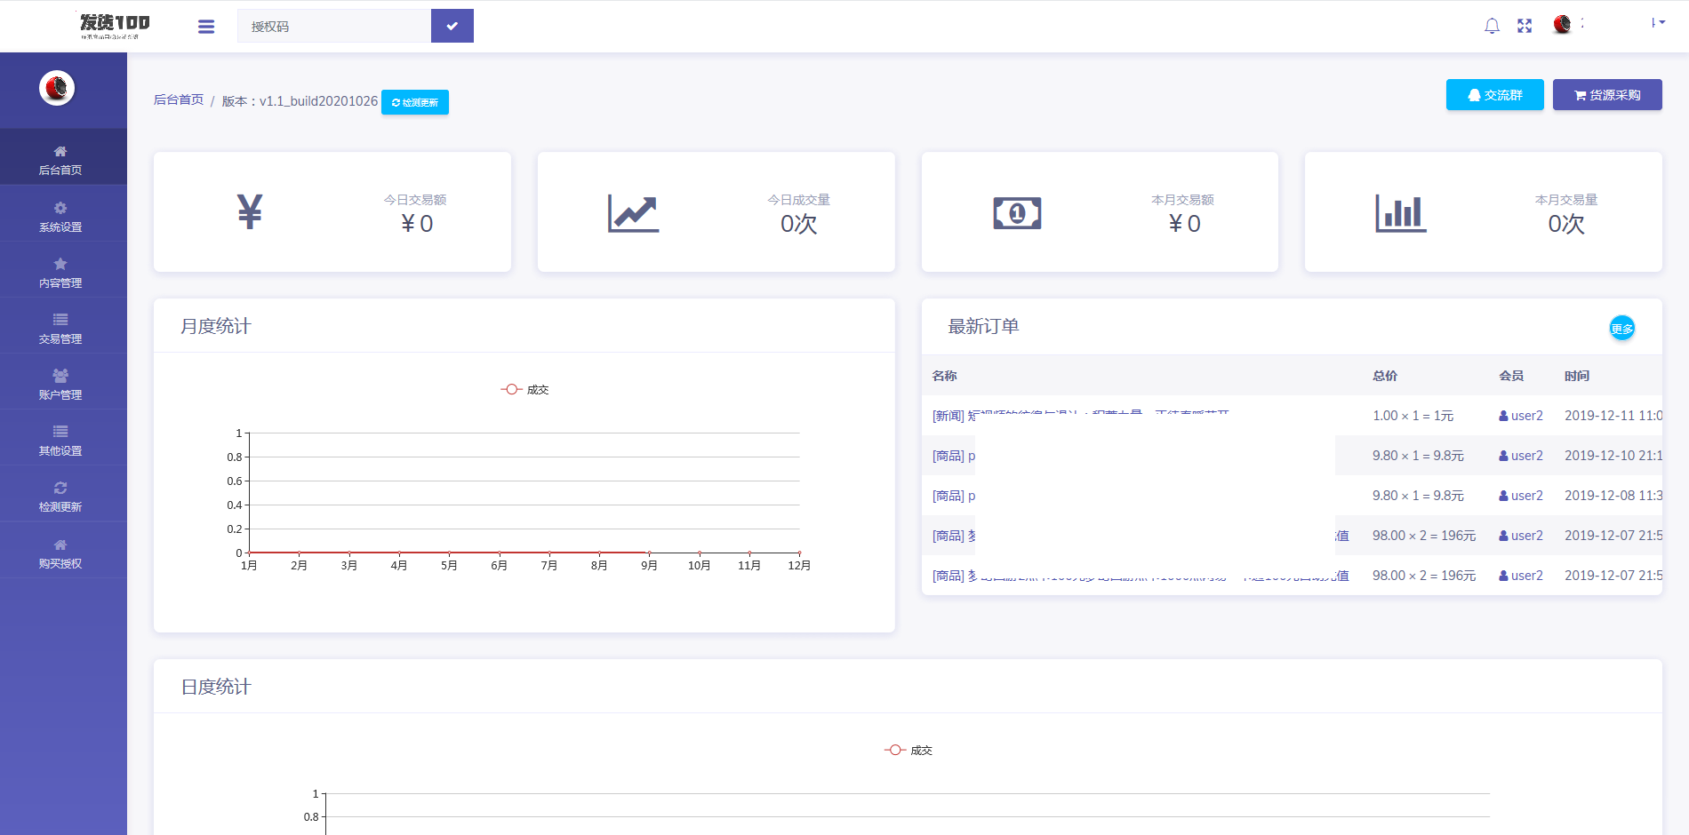
Task: Click the 授权码 input field
Action: point(334,27)
